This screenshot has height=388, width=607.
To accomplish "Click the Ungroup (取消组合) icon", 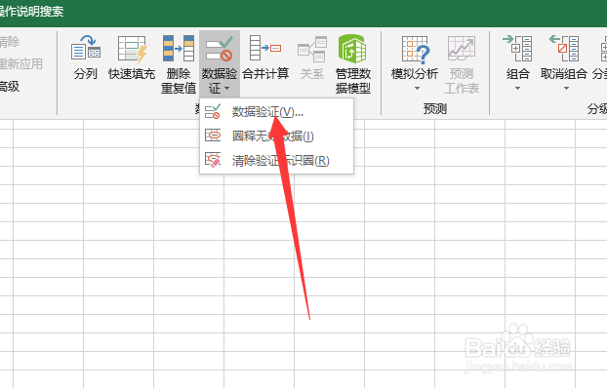I will [564, 48].
